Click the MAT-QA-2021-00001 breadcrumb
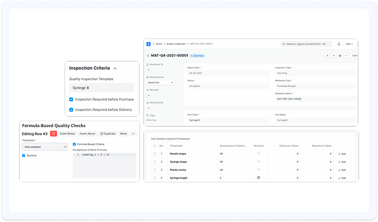This screenshot has height=222, width=378. (201, 44)
